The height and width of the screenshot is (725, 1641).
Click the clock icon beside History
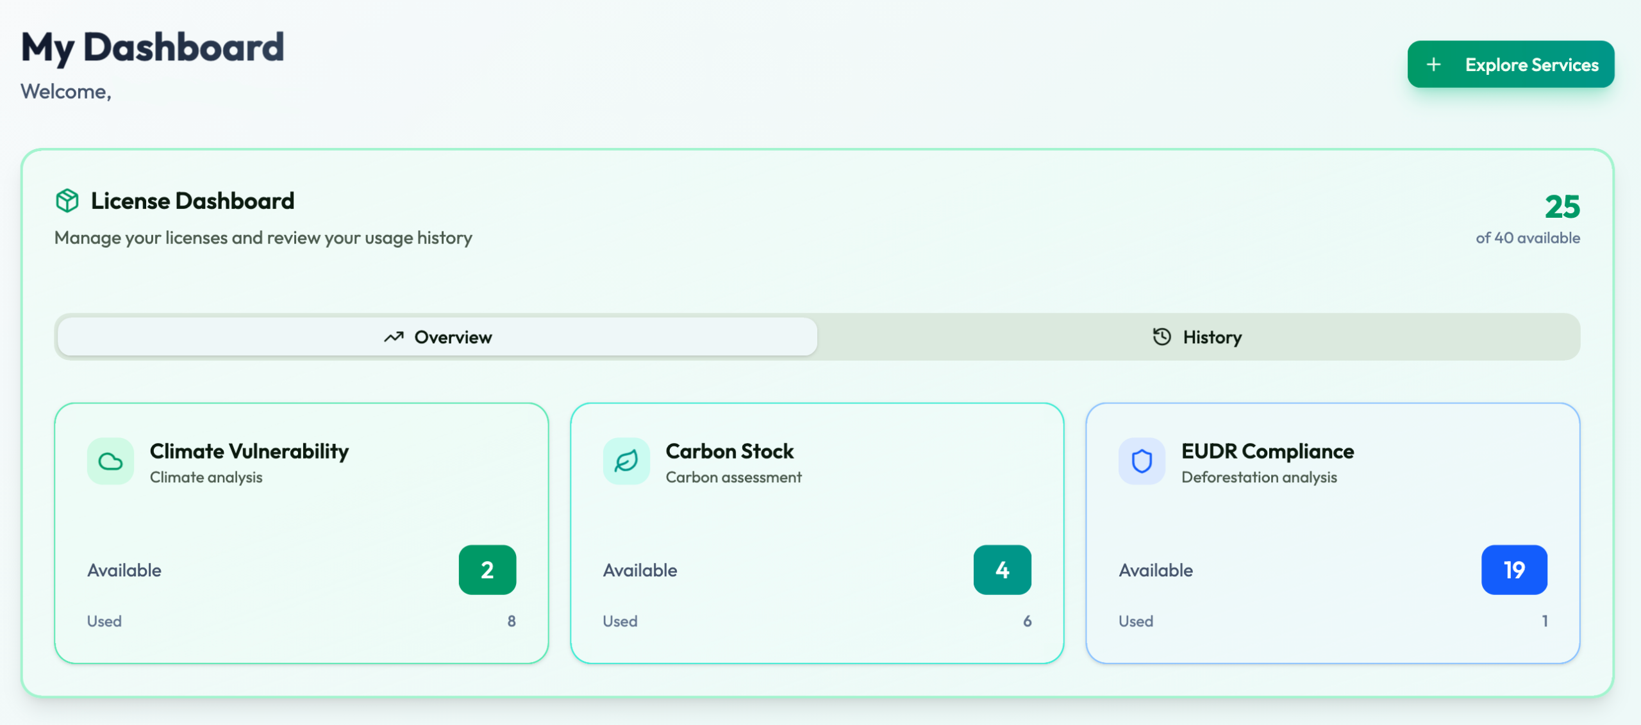click(1162, 337)
